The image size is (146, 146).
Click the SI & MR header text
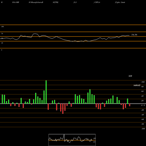[x=15, y=2]
